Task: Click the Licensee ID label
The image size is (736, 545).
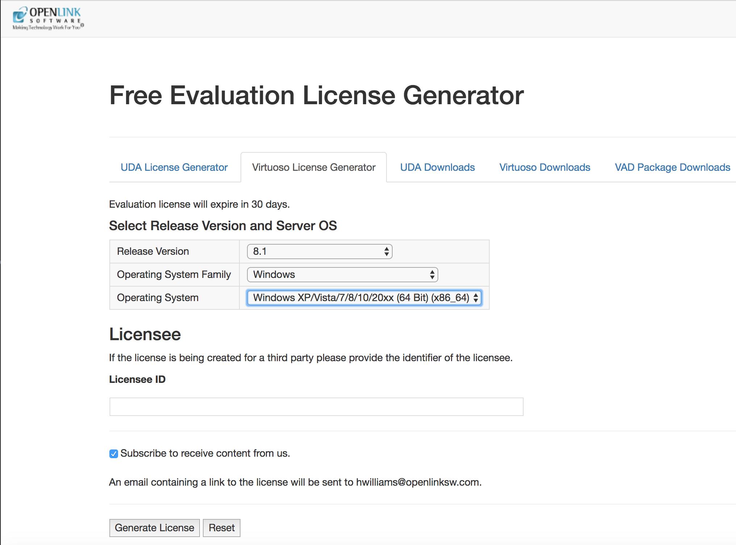Action: click(x=137, y=379)
